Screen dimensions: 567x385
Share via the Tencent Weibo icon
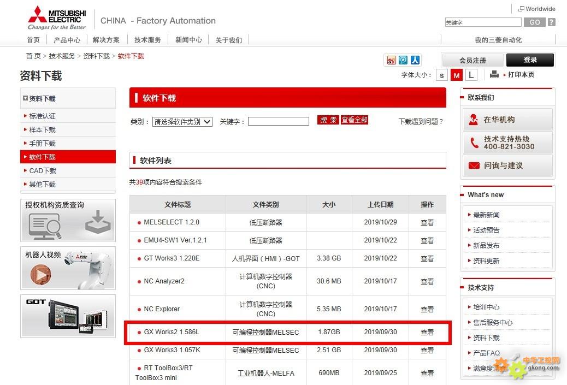[403, 60]
